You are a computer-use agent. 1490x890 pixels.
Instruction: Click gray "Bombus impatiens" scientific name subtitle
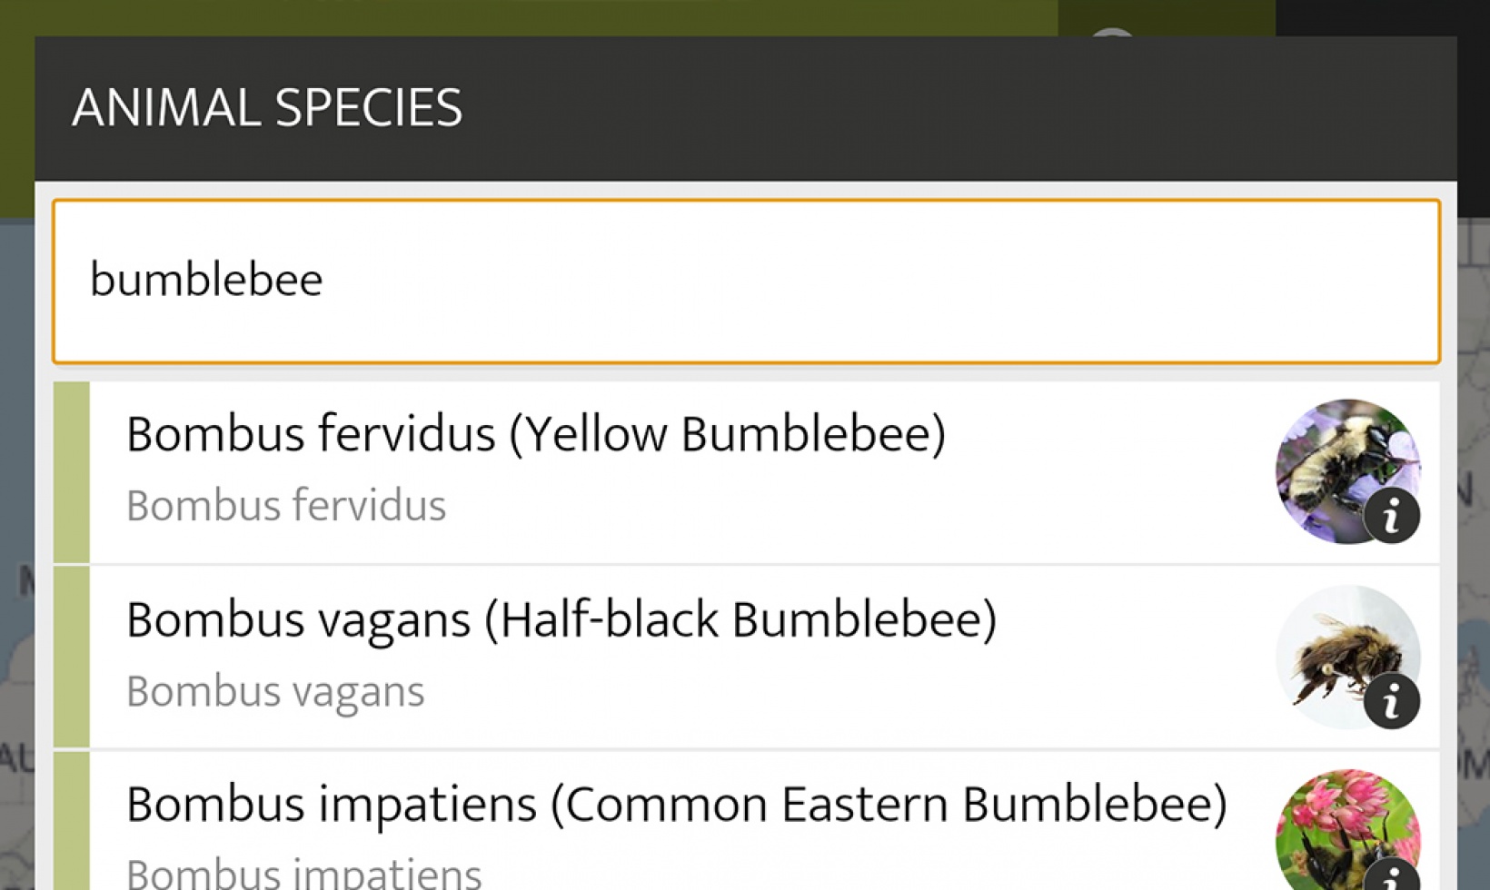(x=303, y=874)
